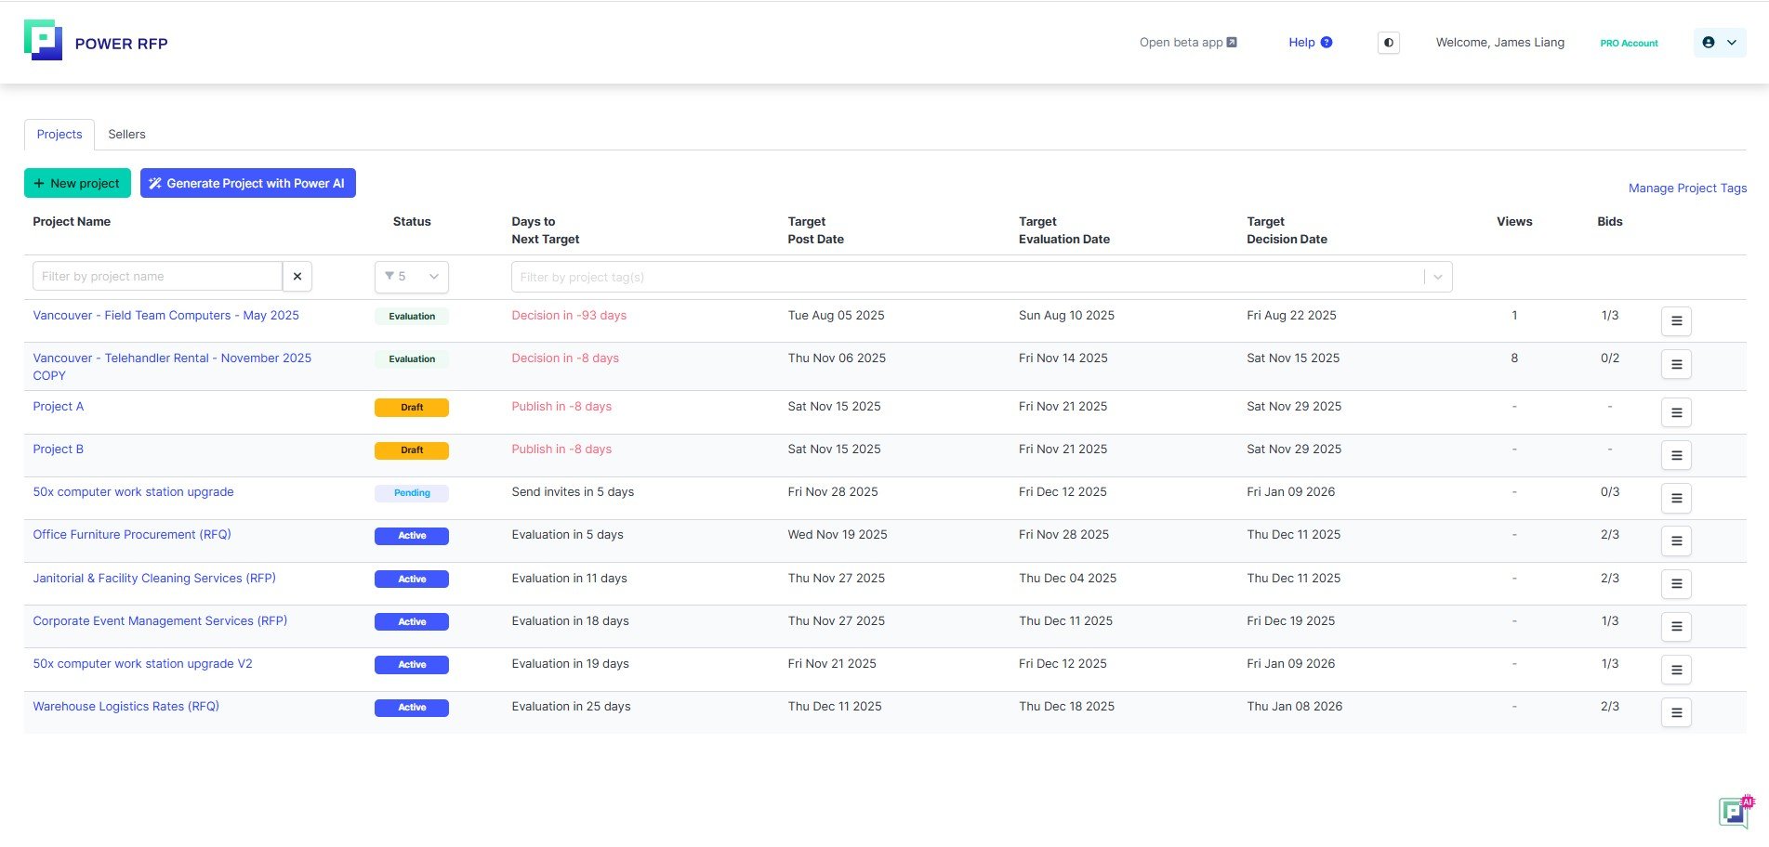Click the Power RFP logo icon
This screenshot has width=1769, height=847.
[x=43, y=41]
